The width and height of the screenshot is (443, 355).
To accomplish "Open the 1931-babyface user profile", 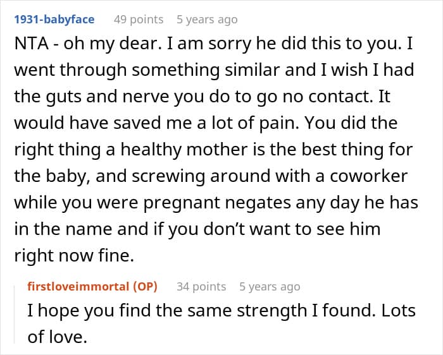I will 54,20.
